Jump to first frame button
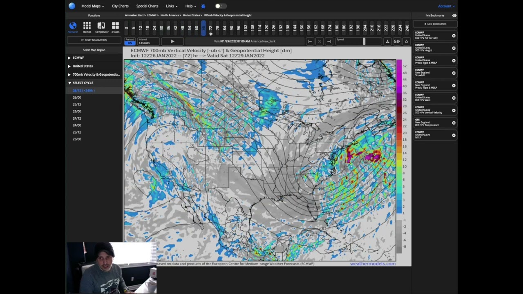This screenshot has height=294, width=523. click(x=310, y=41)
